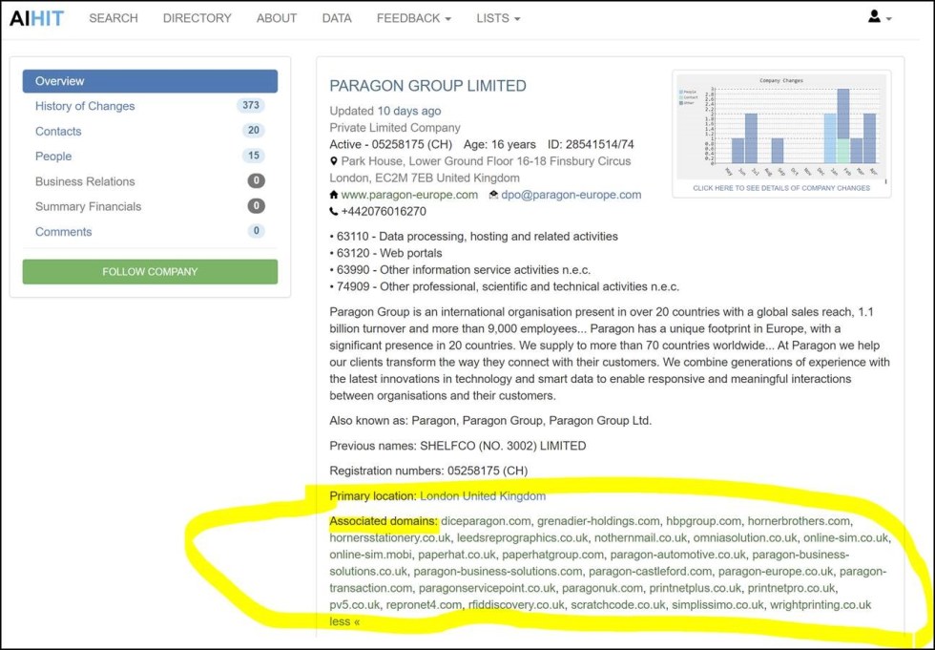Visit www.paragon-europe.com website link
Screen dimensions: 935x650
click(x=409, y=195)
